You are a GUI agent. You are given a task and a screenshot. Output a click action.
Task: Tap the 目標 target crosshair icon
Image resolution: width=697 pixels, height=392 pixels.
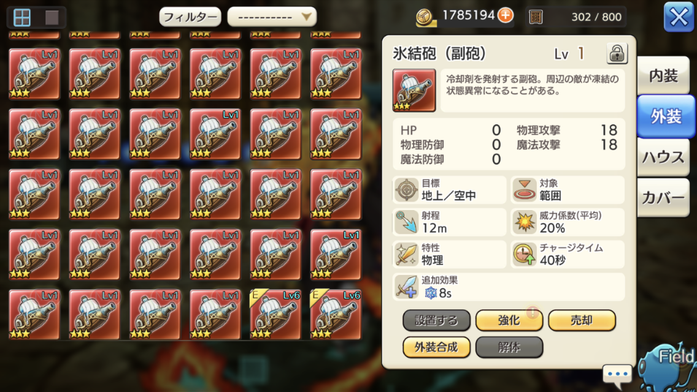coord(406,189)
